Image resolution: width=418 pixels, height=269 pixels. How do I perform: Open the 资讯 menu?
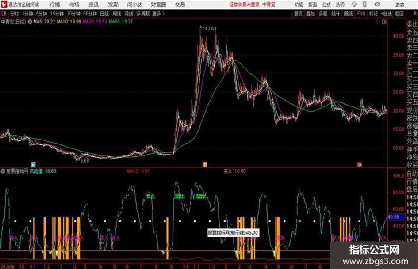[x=94, y=4]
